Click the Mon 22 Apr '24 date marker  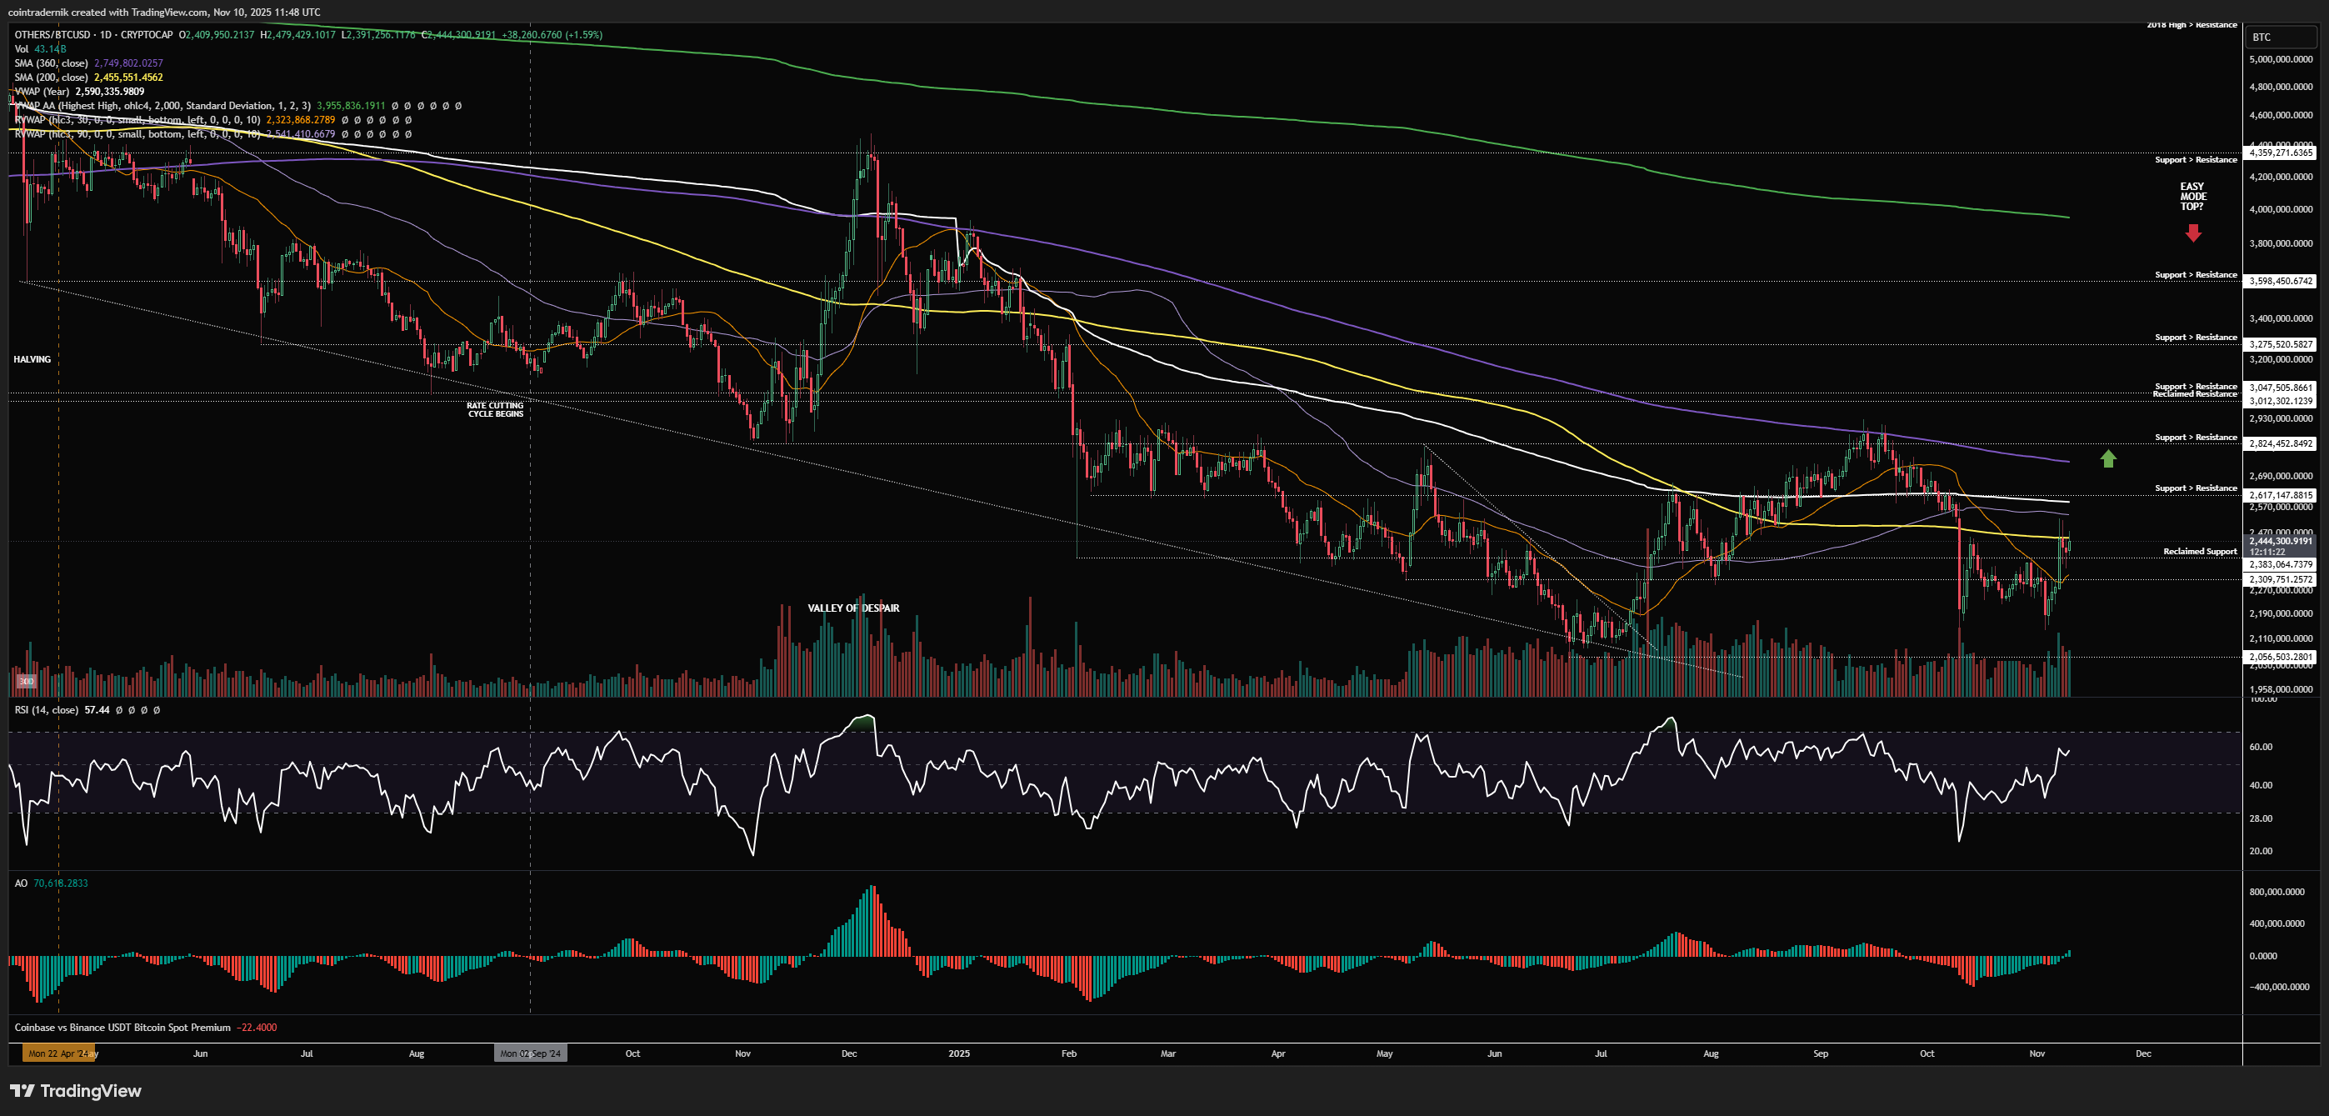[57, 1053]
